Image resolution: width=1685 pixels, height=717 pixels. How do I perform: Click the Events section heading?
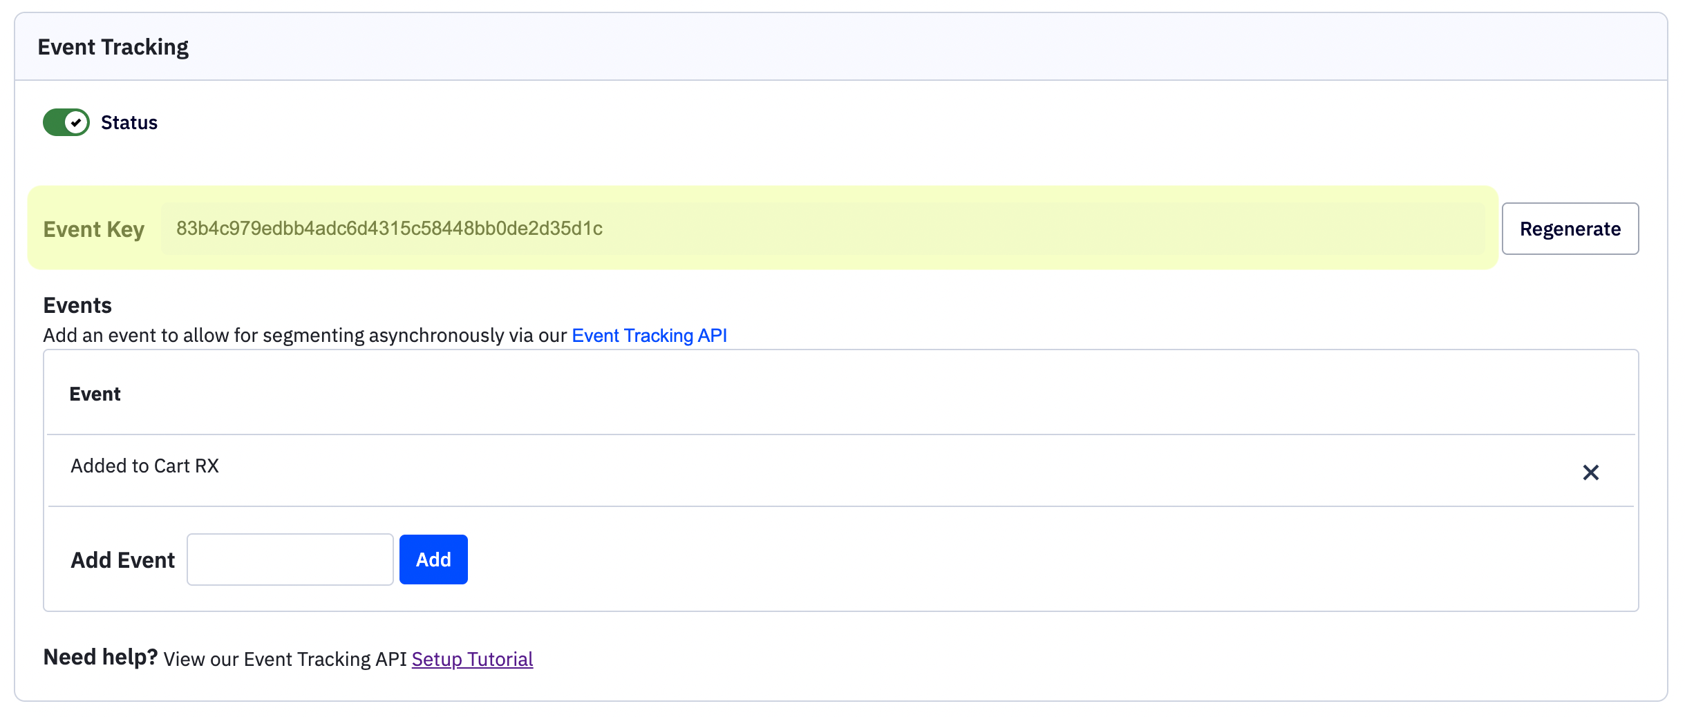tap(77, 305)
